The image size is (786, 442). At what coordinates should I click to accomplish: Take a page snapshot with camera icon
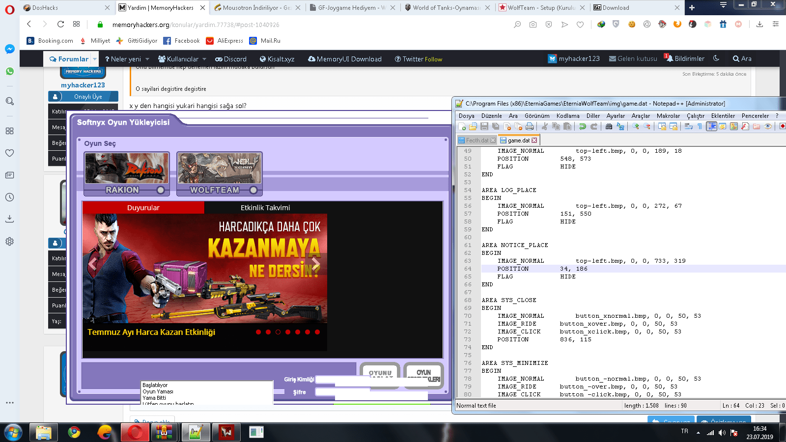tap(533, 24)
